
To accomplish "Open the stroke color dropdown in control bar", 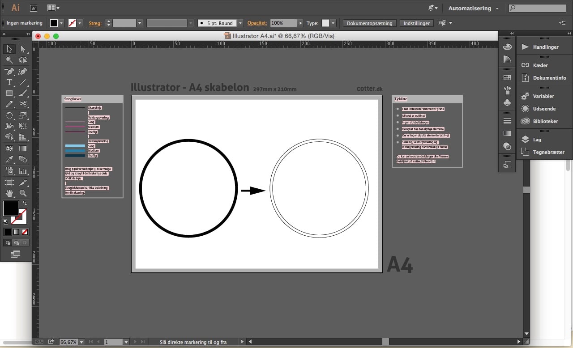I will pyautogui.click(x=80, y=23).
